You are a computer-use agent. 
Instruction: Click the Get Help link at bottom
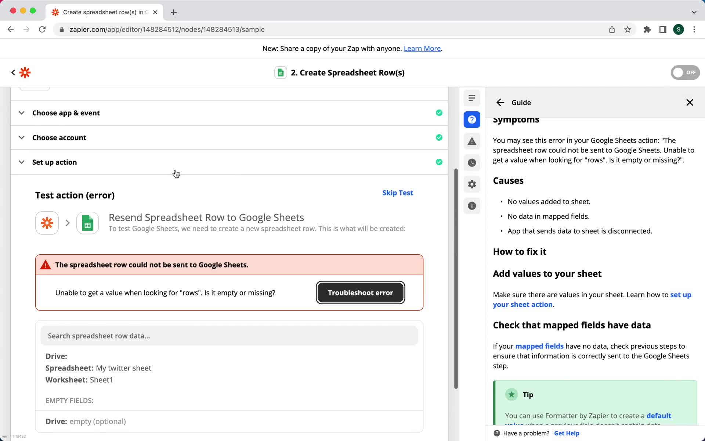(567, 433)
